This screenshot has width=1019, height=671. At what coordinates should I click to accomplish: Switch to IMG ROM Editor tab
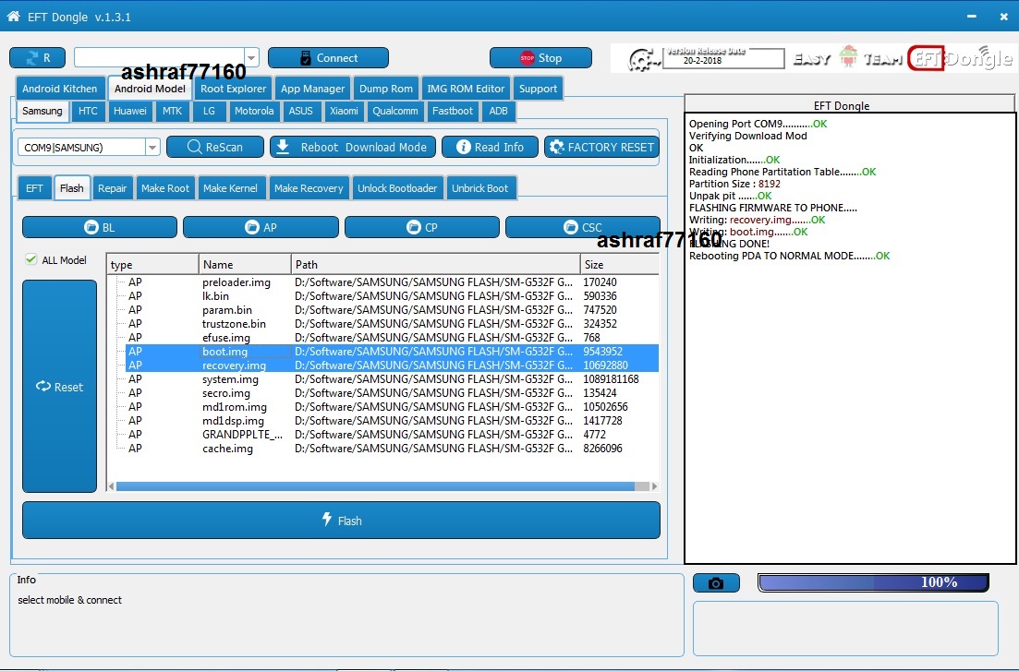pos(466,89)
